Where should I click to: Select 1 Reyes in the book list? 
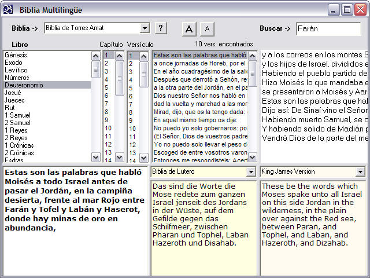point(47,130)
